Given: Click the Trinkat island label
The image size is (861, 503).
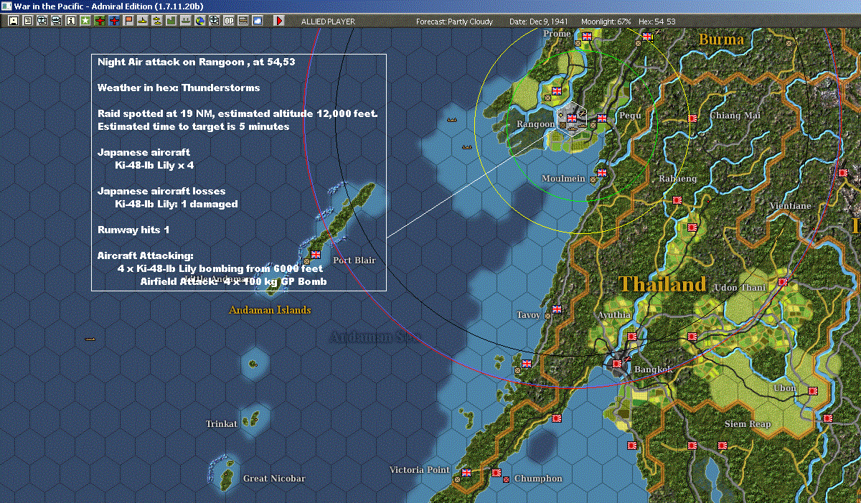Looking at the screenshot, I should pos(221,424).
